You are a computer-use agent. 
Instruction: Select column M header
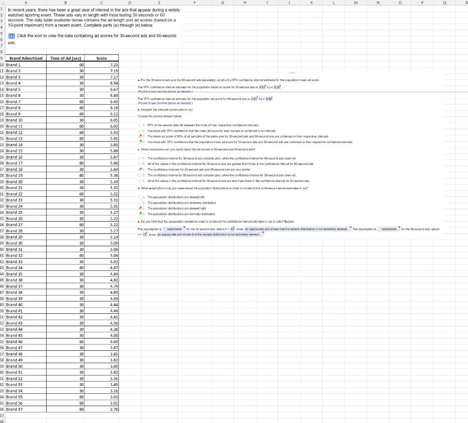356,3
